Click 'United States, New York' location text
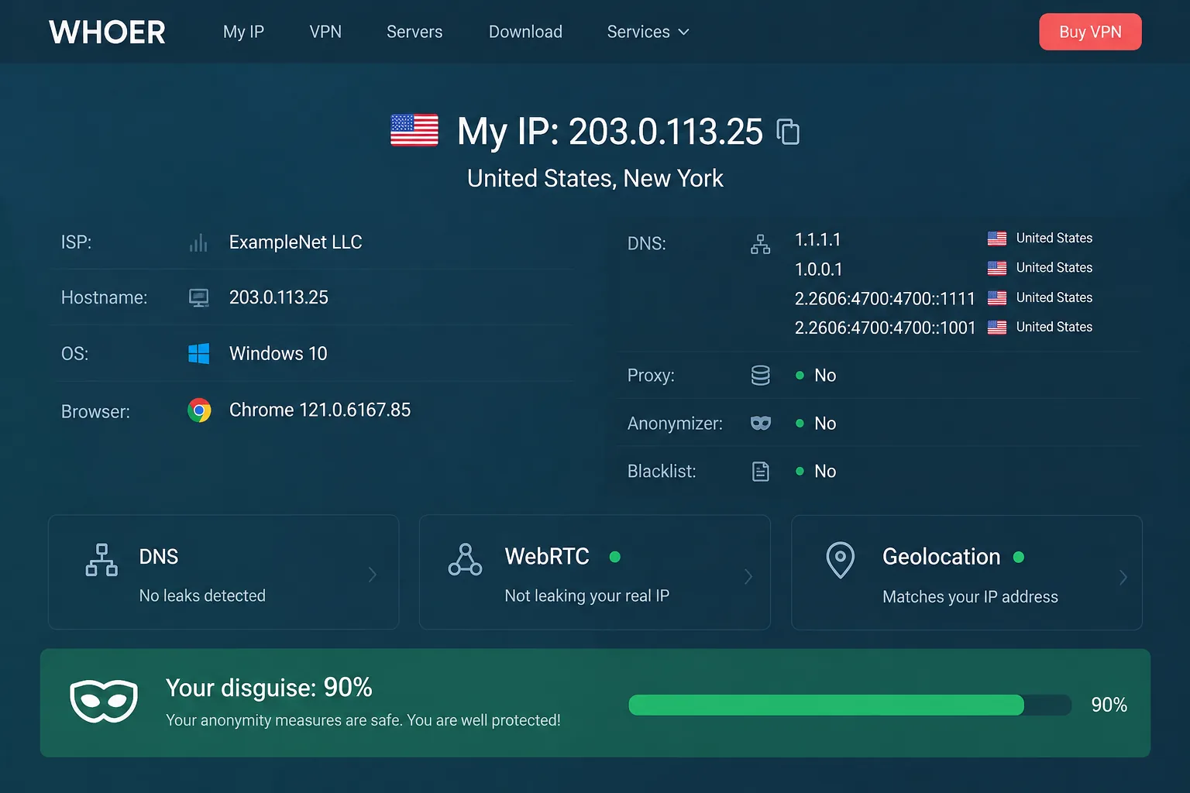The width and height of the screenshot is (1190, 793). (595, 179)
